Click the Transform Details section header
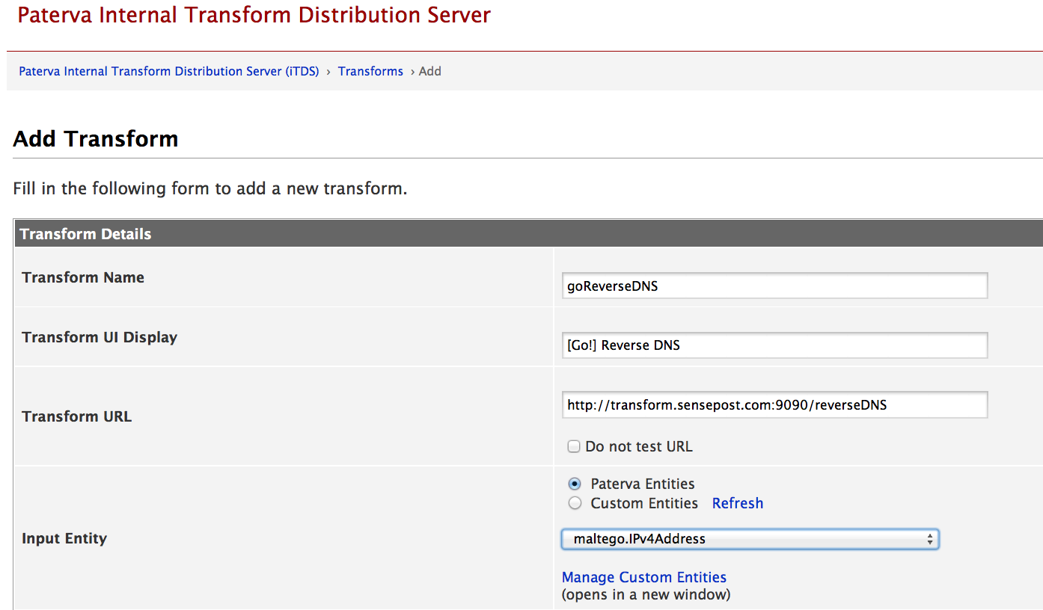Screen dimensions: 1043x610 [x=528, y=234]
